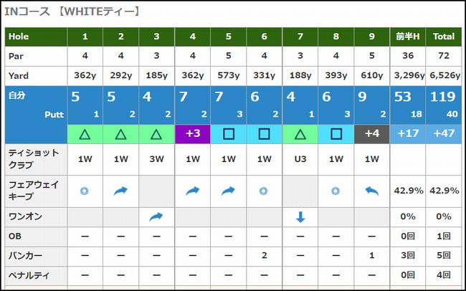This screenshot has height=291, width=466.
Task: Select the fairway right arrow on hole 4
Action: click(x=192, y=191)
